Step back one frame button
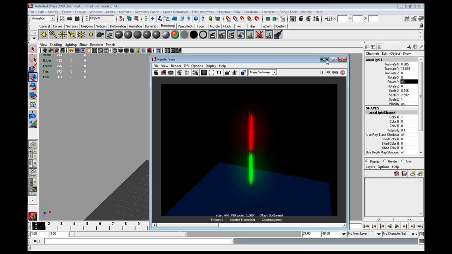The height and width of the screenshot is (254, 452). (x=374, y=226)
